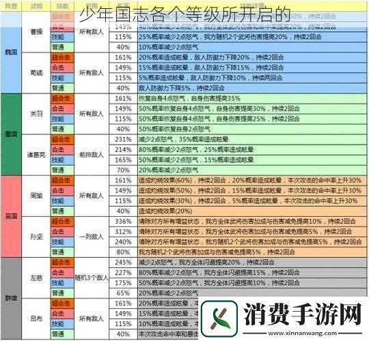Click the 80%概率减少2点怒气，25%概率造成眩晕 cell
This screenshot has width=369, height=341.
pos(252,149)
